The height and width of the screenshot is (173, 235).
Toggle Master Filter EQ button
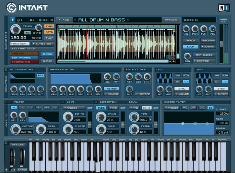[x=210, y=108]
